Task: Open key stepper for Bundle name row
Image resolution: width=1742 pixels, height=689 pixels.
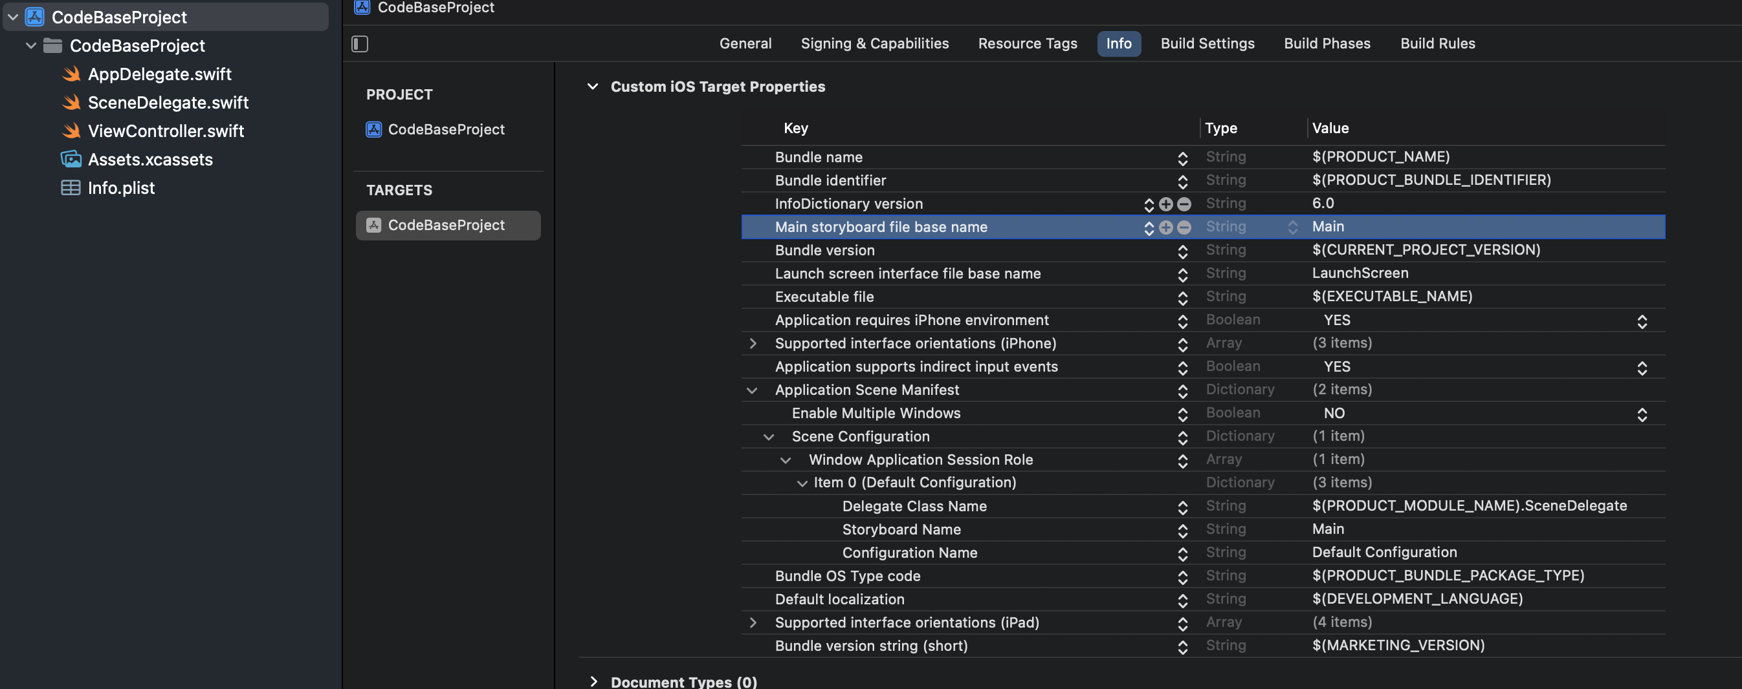Action: point(1183,158)
